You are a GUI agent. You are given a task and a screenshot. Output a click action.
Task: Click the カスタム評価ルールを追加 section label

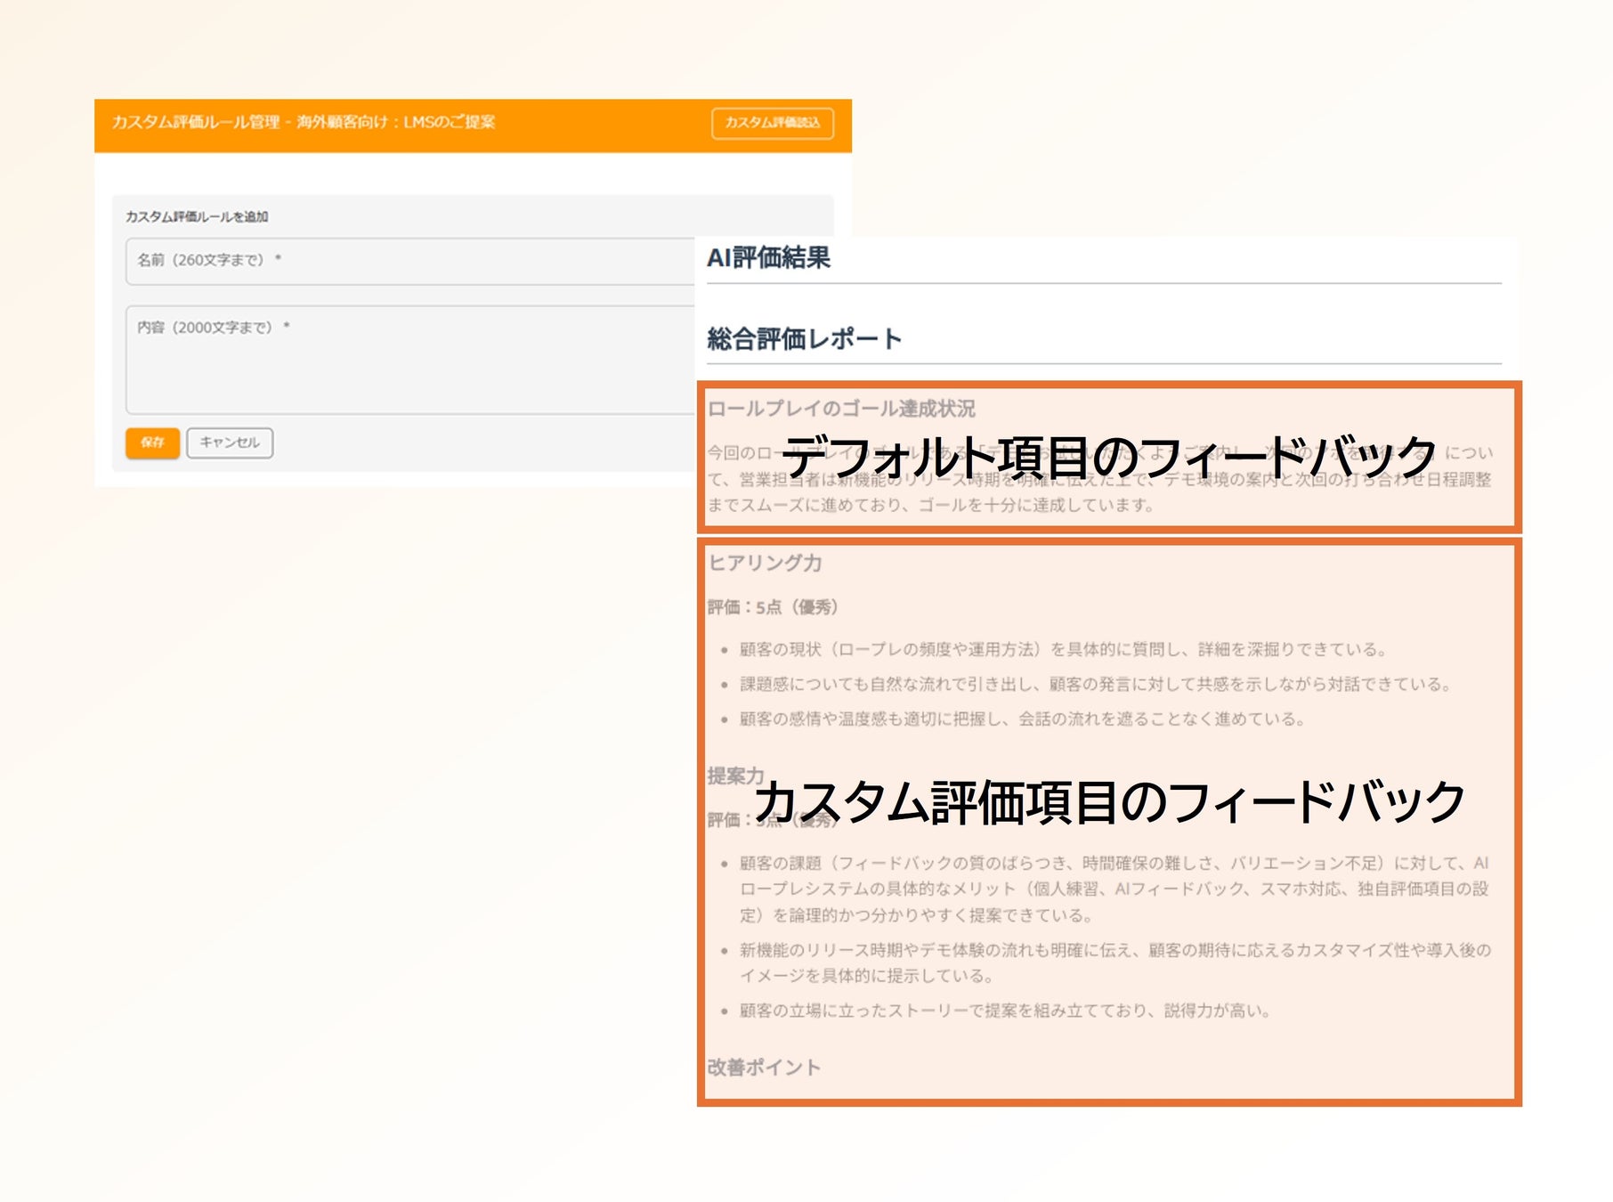click(x=197, y=216)
